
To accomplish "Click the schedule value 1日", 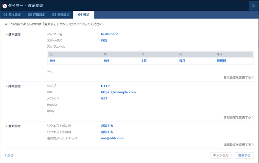I will [144, 61].
